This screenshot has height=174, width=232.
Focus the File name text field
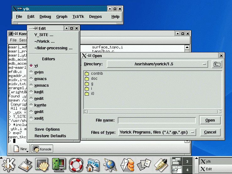(157, 120)
